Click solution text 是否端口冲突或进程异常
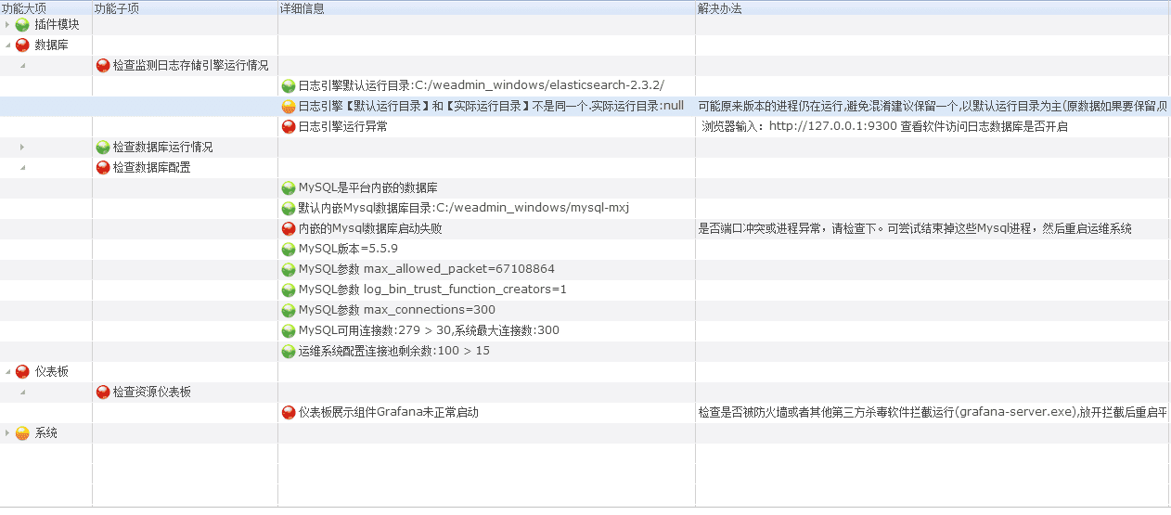The height and width of the screenshot is (515, 1171). 915,229
